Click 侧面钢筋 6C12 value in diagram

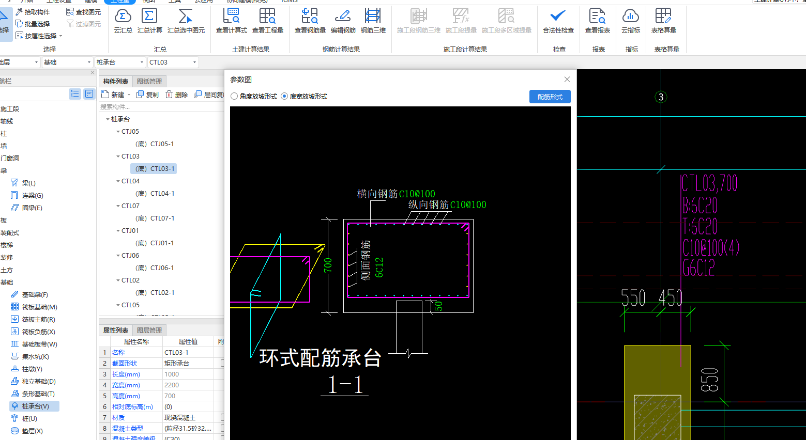379,268
